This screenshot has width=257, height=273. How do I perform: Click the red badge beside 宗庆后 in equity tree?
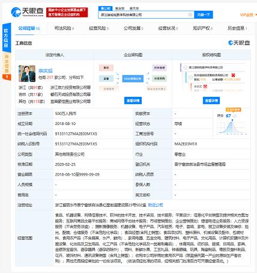coord(205,87)
